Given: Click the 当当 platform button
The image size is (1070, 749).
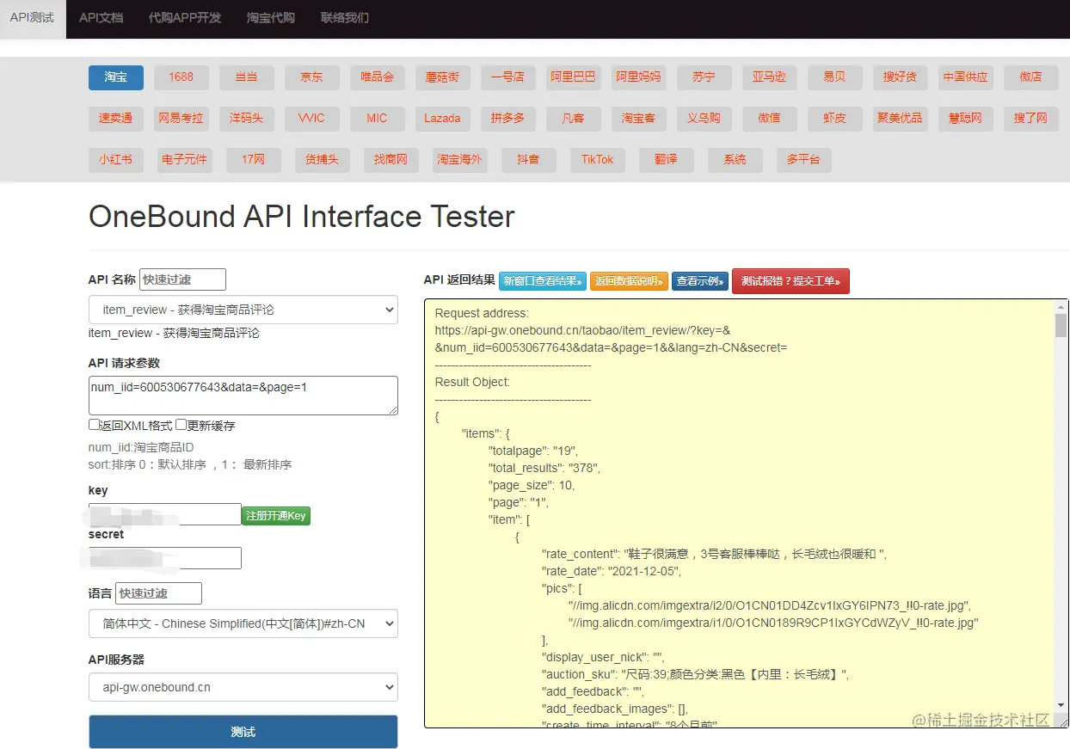Looking at the screenshot, I should 246,77.
